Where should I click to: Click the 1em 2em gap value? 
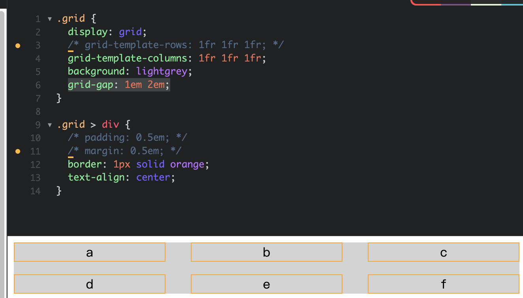pos(145,85)
